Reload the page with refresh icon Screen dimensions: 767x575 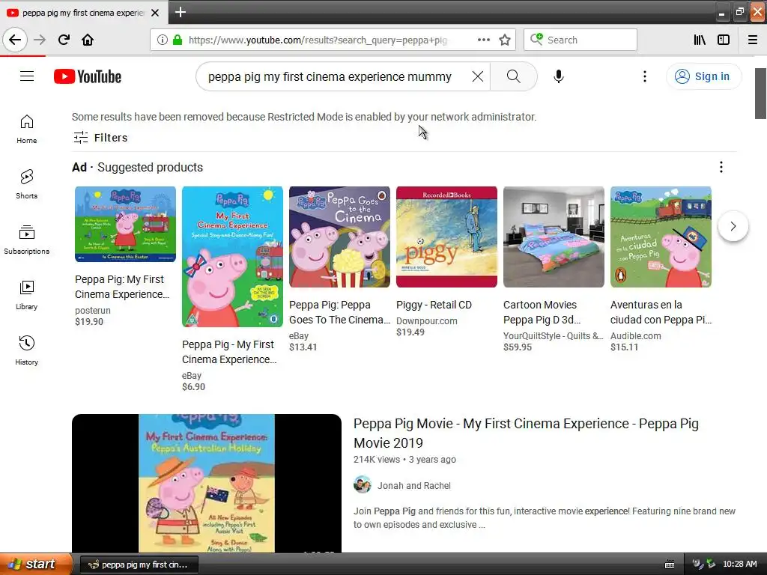(x=64, y=40)
